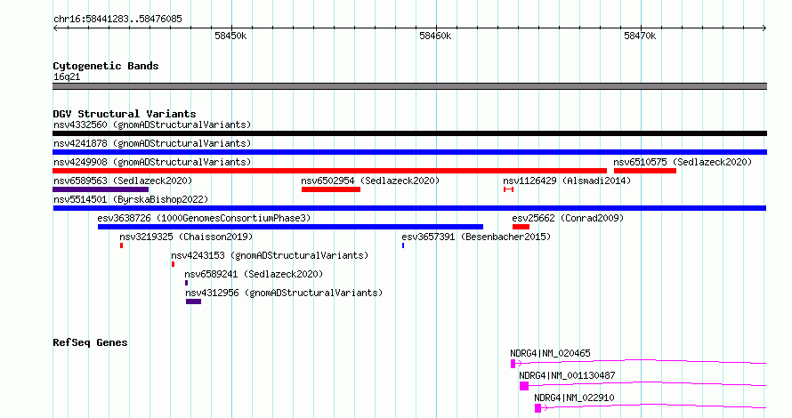Click the gray 16q21 cytogenetic band bar
The width and height of the screenshot is (792, 418).
click(x=409, y=86)
